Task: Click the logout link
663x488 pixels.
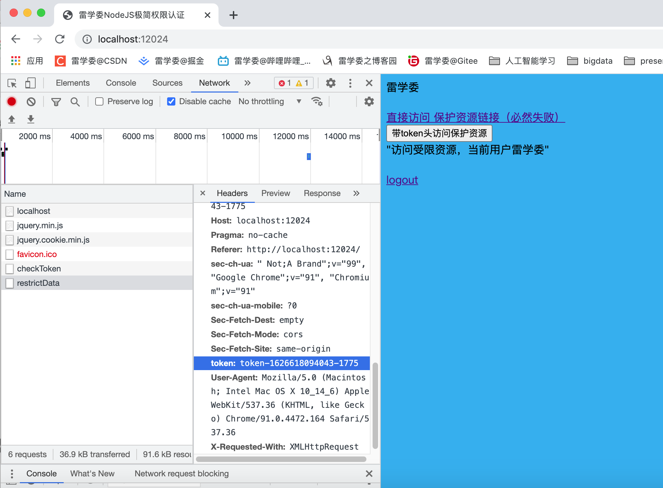Action: [402, 180]
